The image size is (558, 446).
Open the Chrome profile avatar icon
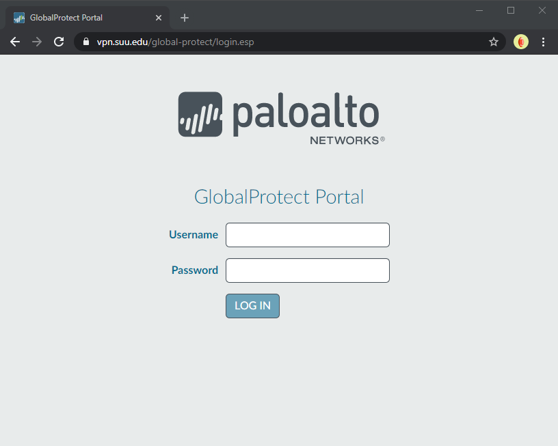coord(520,42)
